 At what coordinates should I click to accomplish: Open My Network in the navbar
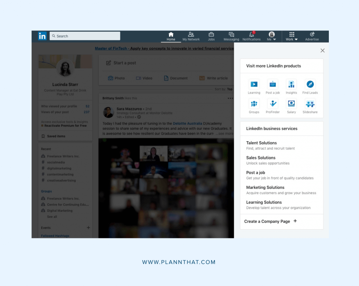point(191,36)
